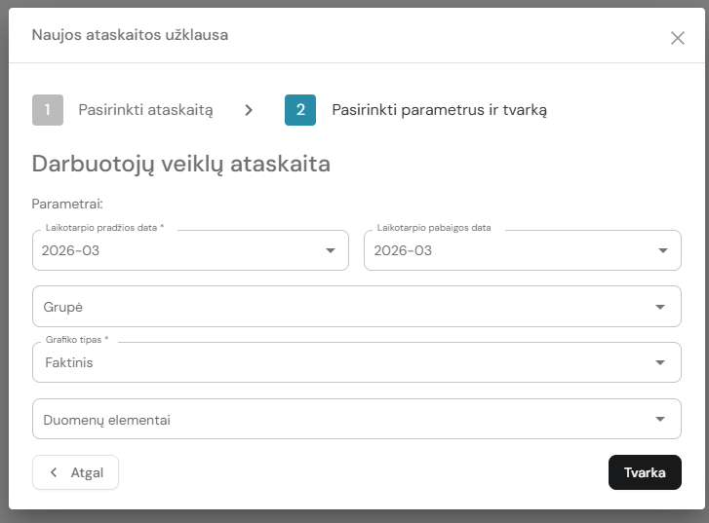Click the step 1 number badge

pos(48,110)
